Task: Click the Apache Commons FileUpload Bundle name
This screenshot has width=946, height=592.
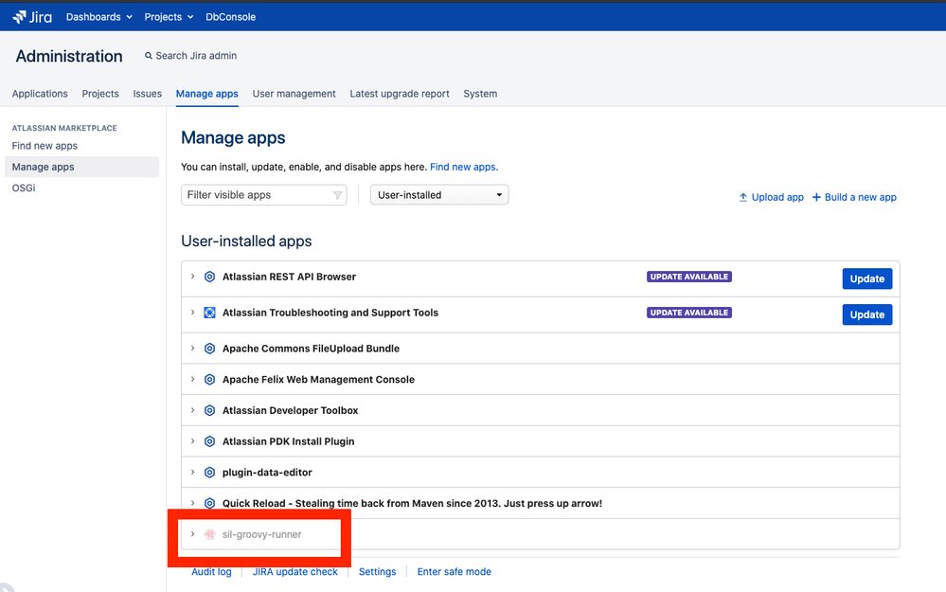Action: [311, 349]
